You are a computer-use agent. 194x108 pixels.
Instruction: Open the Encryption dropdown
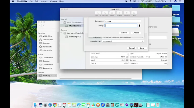[x=123, y=38]
